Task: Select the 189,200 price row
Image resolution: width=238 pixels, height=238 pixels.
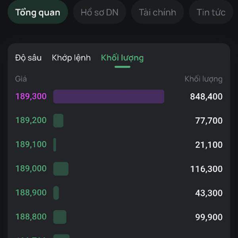Action: [31, 121]
